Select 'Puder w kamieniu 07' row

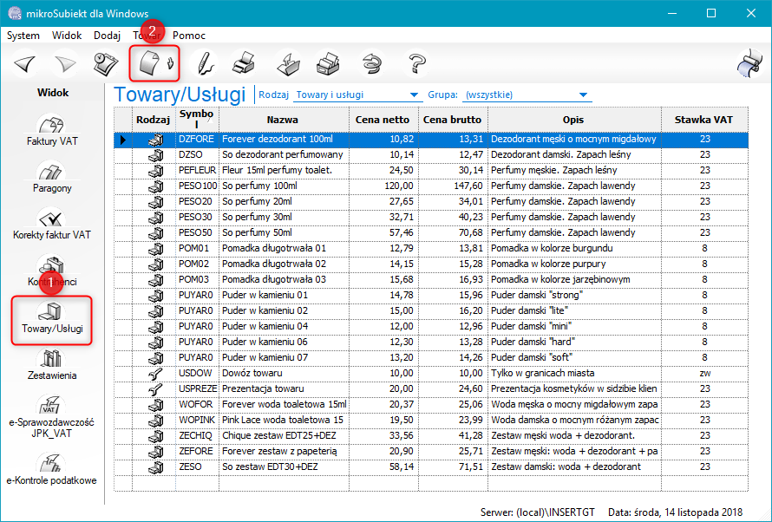pos(431,357)
